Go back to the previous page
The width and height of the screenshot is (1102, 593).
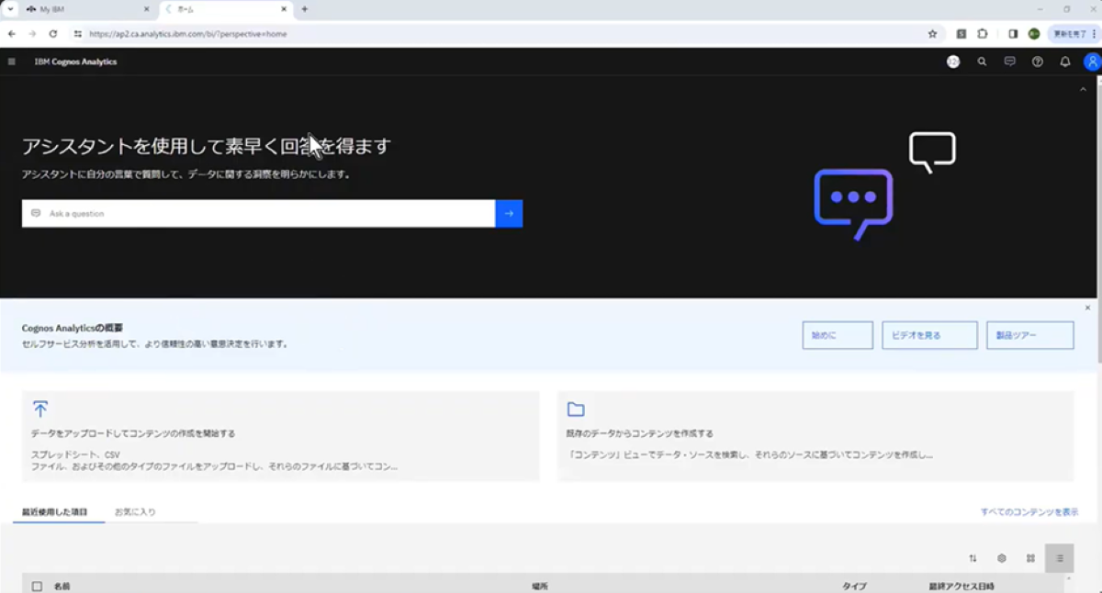(11, 34)
